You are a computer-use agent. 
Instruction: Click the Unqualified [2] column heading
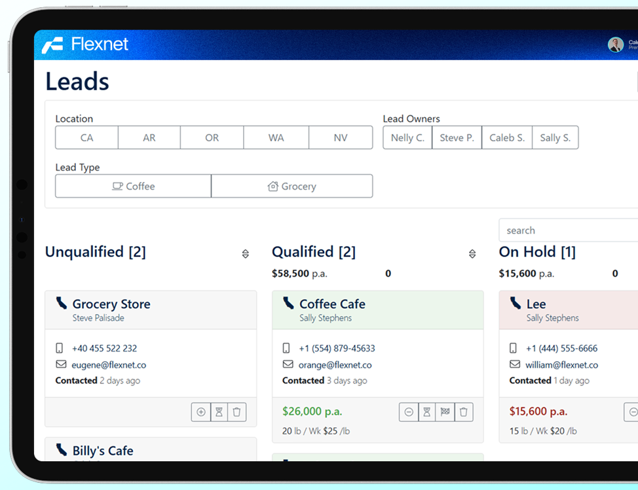tap(95, 252)
